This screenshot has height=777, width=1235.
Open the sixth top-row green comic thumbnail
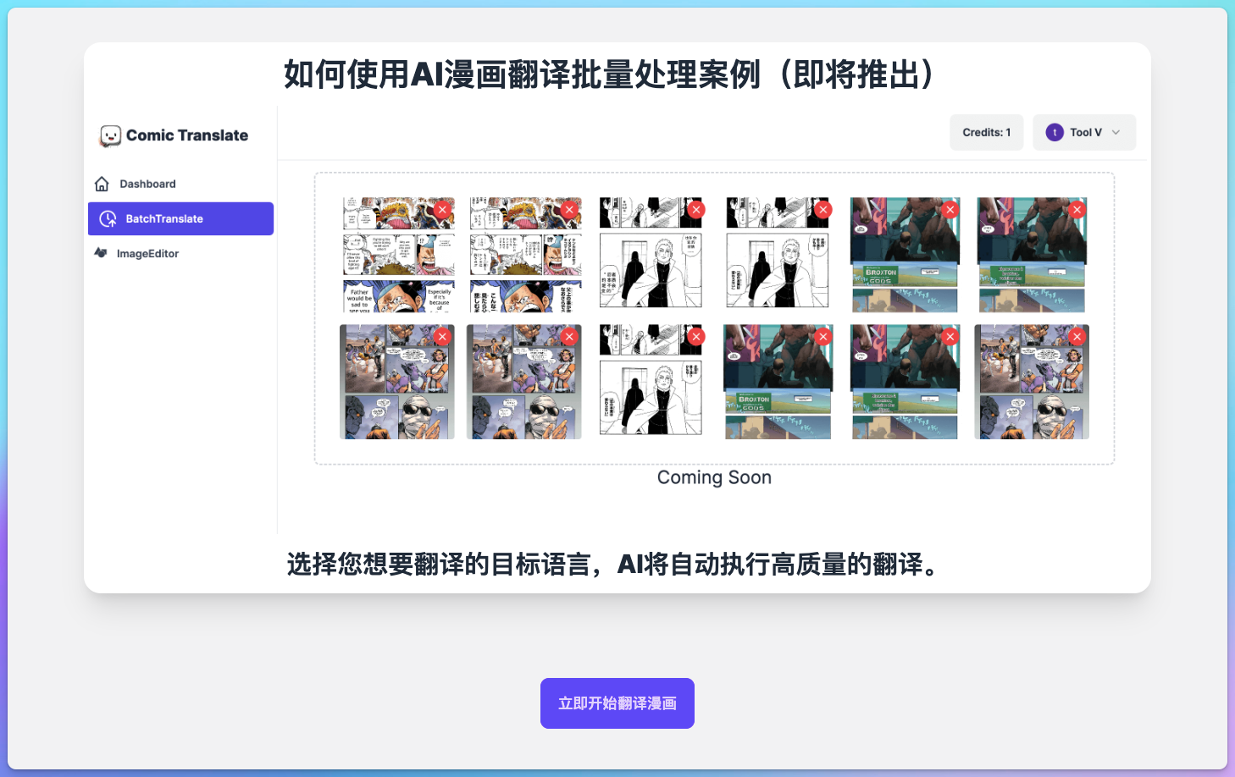point(1032,255)
